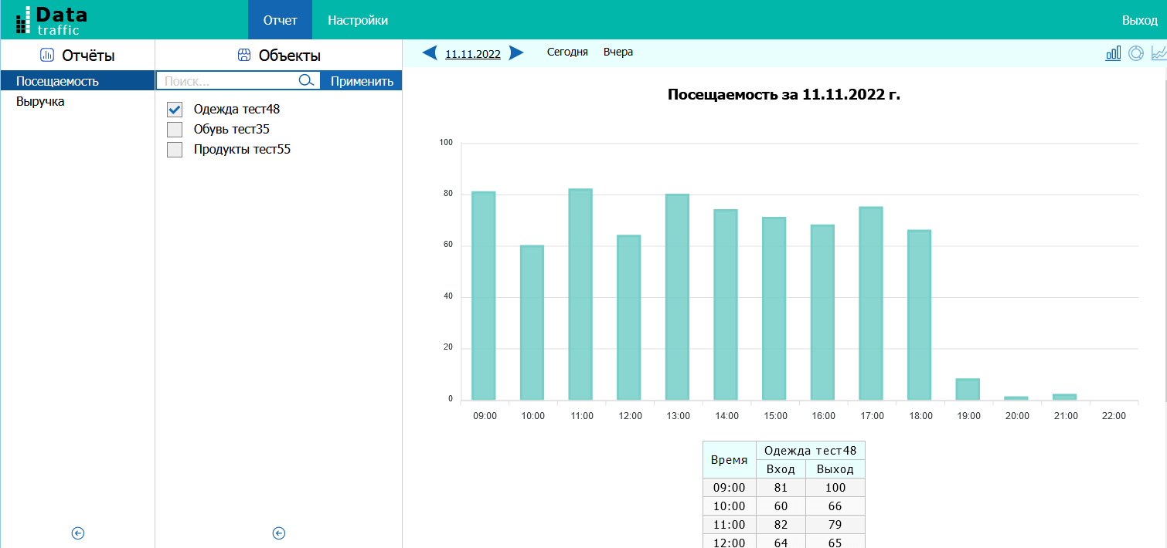The image size is (1167, 548).
Task: Click the Поиск search input field
Action: coord(228,81)
